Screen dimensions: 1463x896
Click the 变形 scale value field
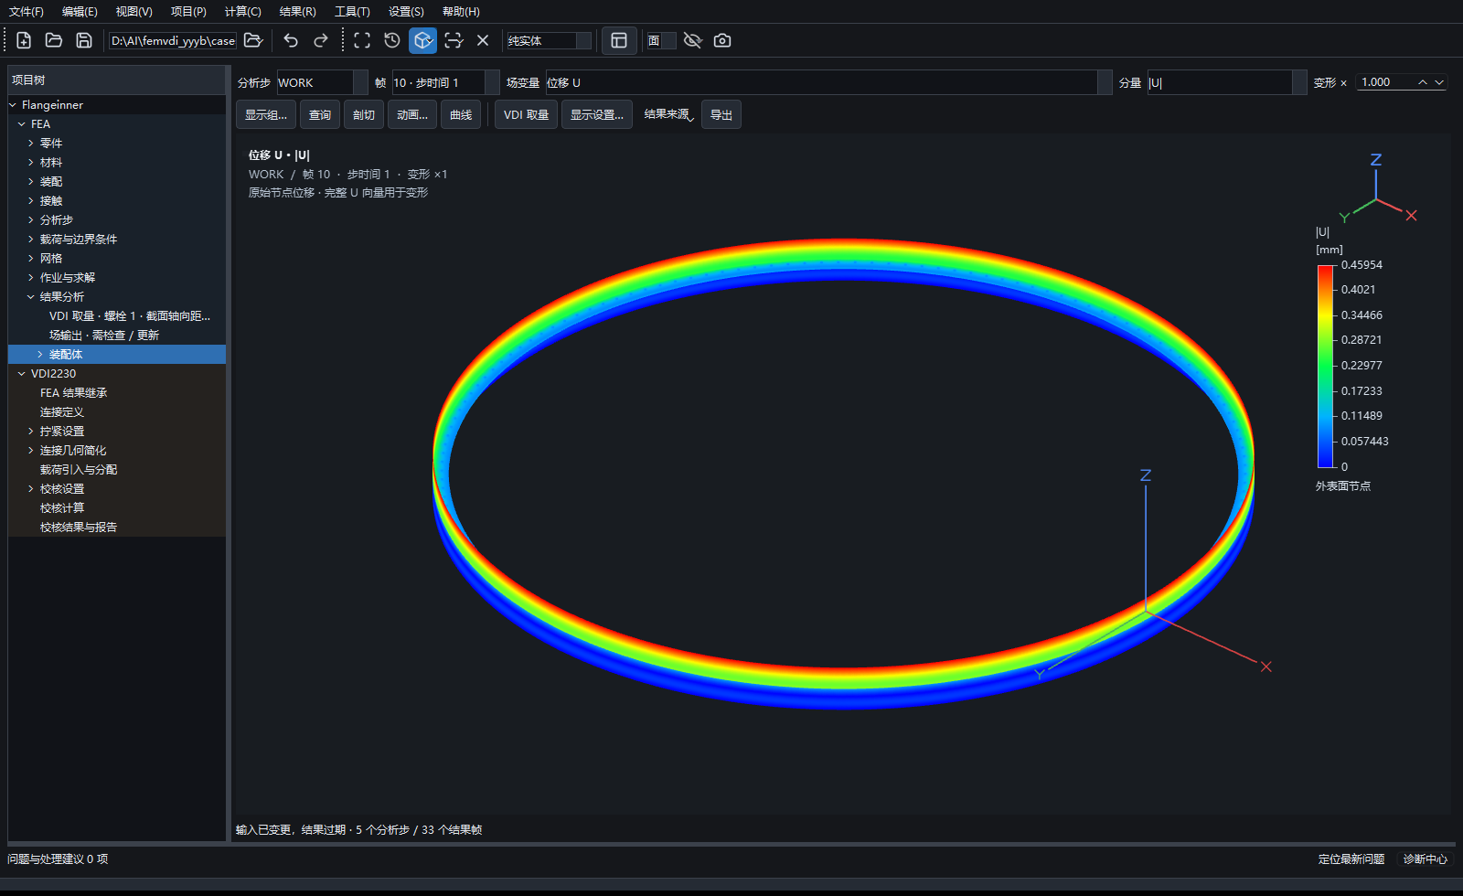(x=1384, y=82)
